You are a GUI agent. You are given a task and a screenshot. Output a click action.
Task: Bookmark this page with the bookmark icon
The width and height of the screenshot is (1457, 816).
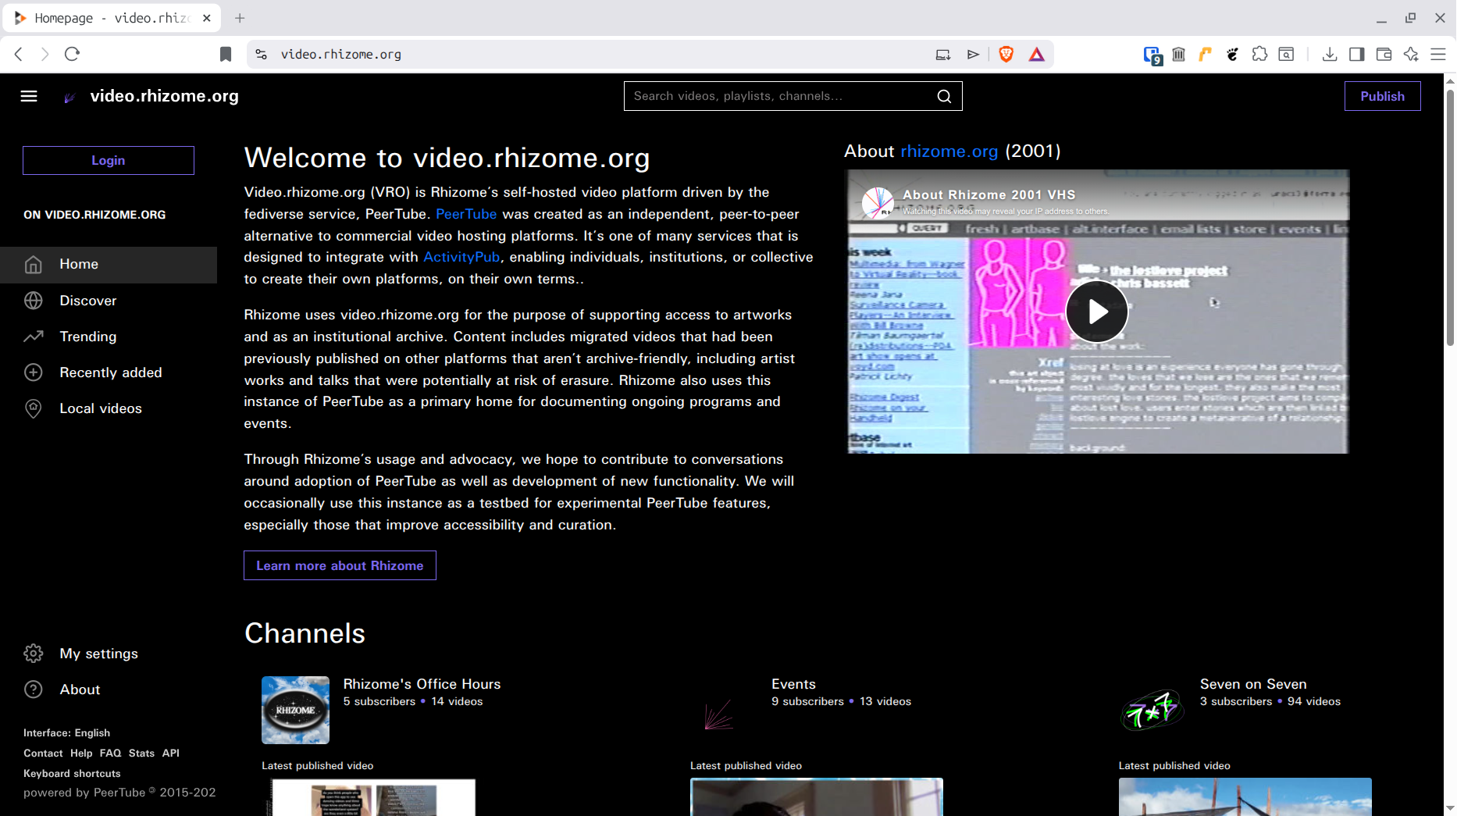coord(226,54)
